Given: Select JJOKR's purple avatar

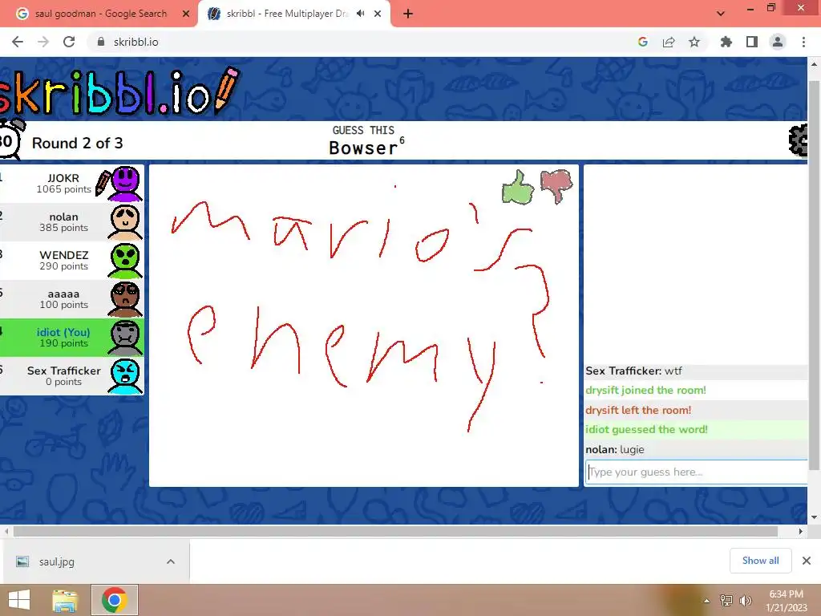Looking at the screenshot, I should click(125, 184).
